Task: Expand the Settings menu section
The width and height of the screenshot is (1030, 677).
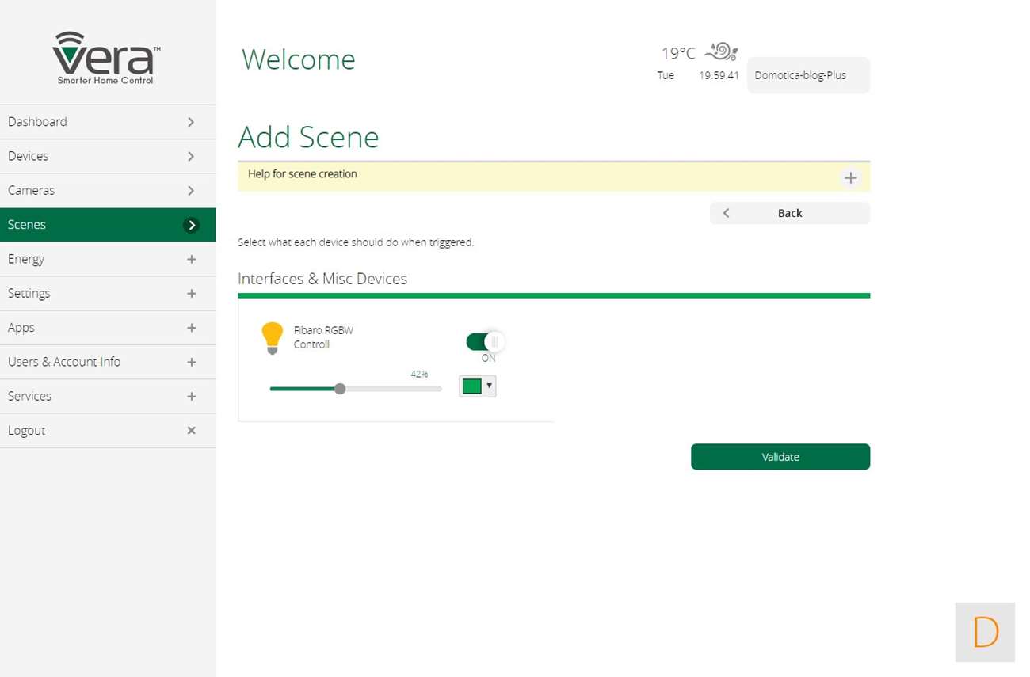Action: click(107, 294)
